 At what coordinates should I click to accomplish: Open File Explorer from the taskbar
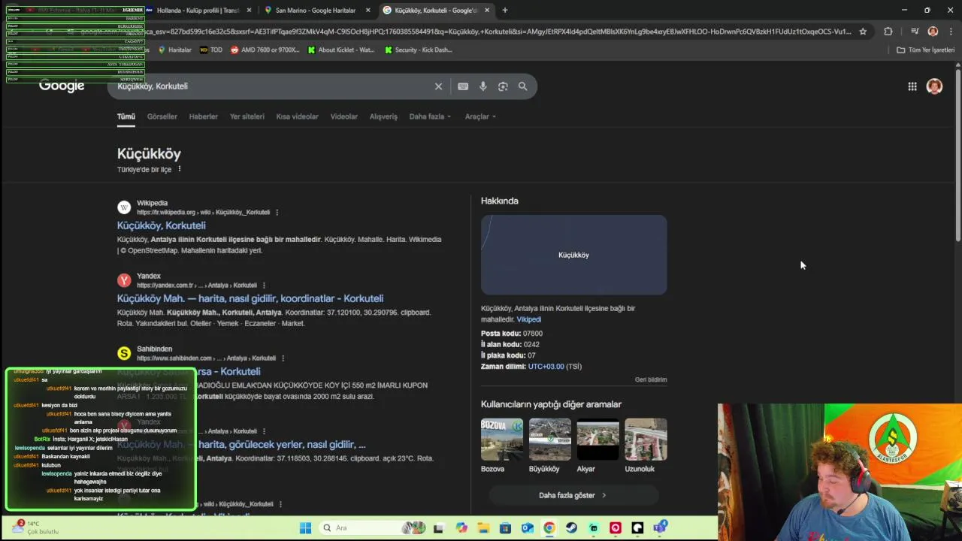point(483,528)
